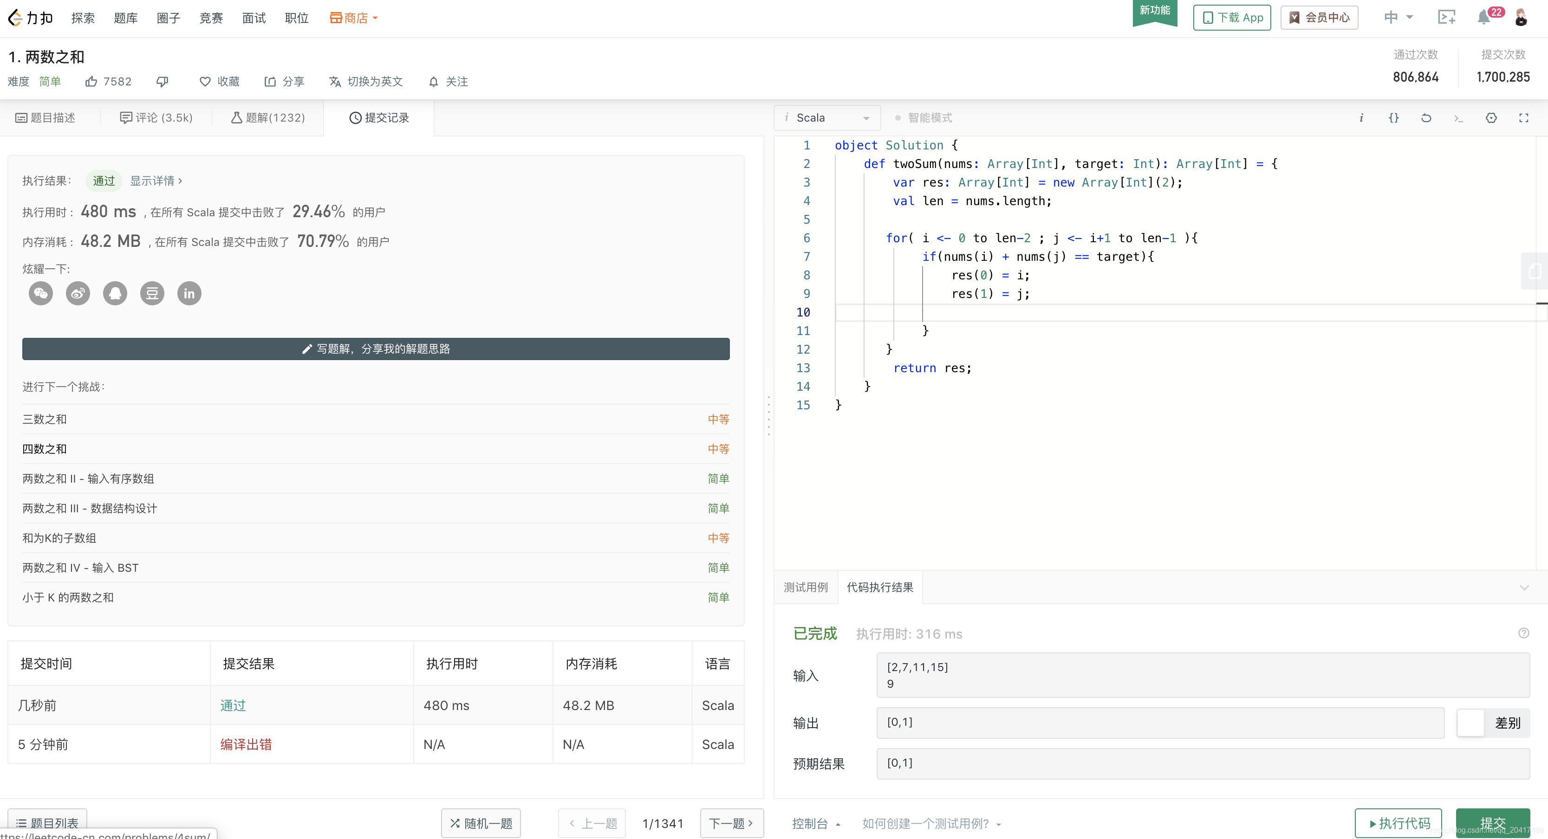
Task: Open the Scala language dropdown
Action: click(827, 118)
